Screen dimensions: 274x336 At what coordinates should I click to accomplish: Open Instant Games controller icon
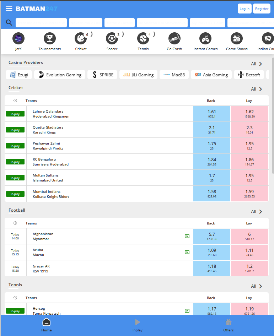click(205, 38)
